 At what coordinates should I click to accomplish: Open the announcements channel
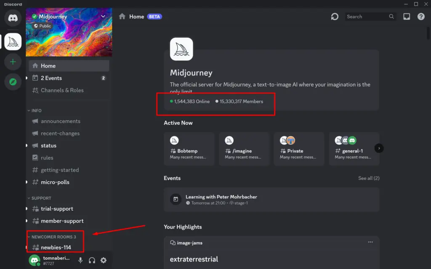(69, 121)
